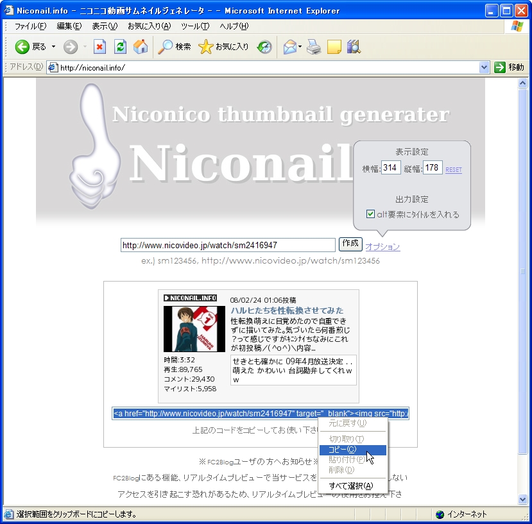Click the nicovideo URL input field
This screenshot has width=532, height=524.
[x=228, y=245]
